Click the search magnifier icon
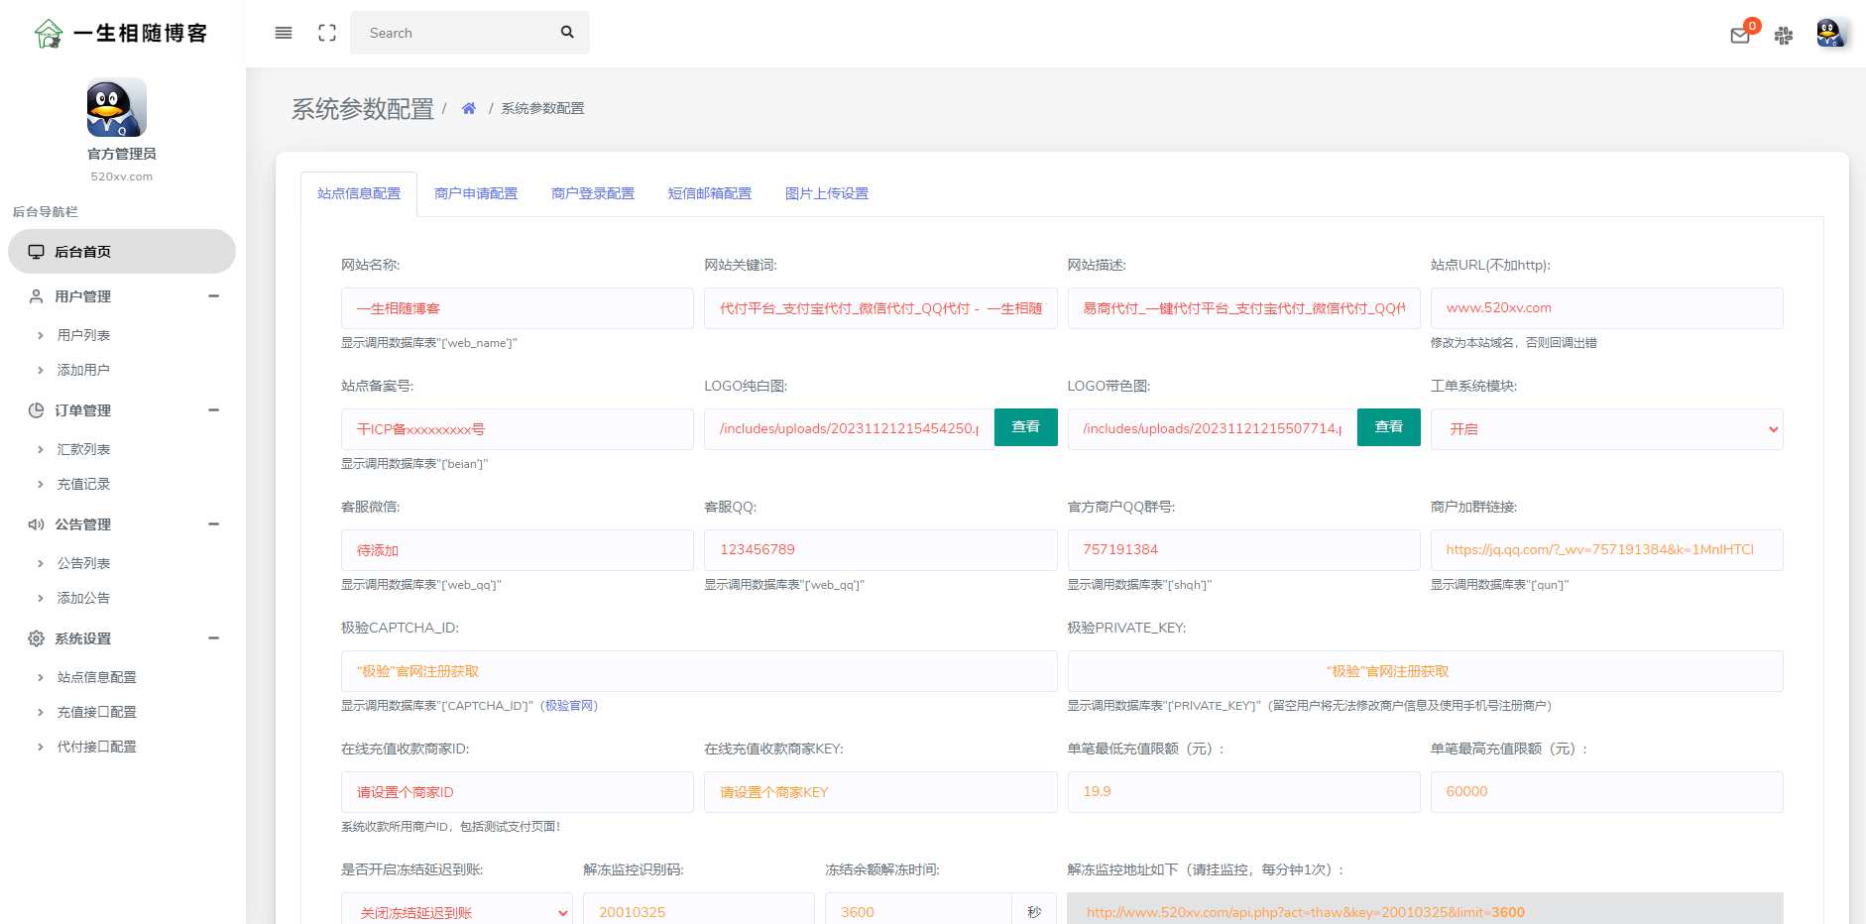This screenshot has height=924, width=1866. [x=565, y=32]
